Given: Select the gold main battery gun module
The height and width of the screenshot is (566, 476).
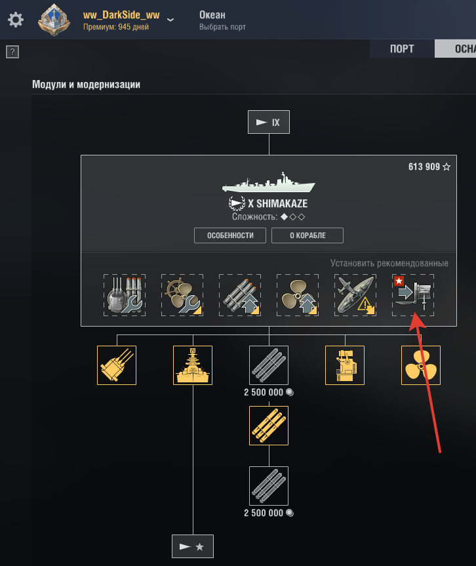Looking at the screenshot, I should click(x=117, y=365).
